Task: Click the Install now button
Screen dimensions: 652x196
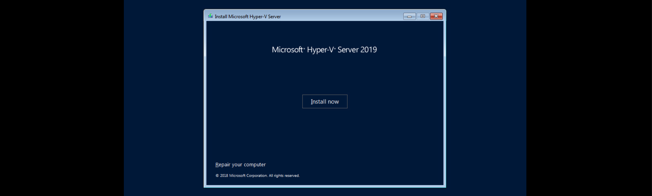Action: point(324,101)
